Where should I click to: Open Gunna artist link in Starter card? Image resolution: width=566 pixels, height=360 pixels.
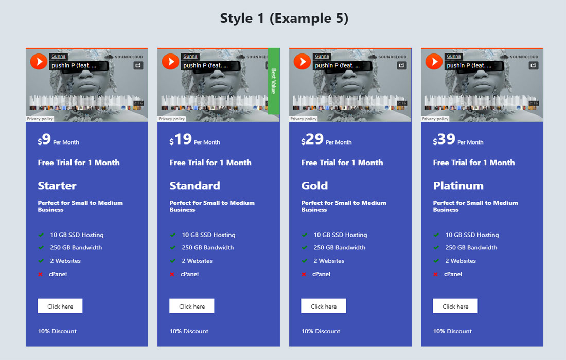click(x=59, y=56)
